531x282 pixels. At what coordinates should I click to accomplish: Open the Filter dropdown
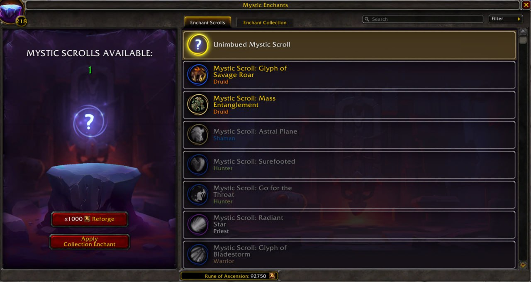tap(506, 19)
